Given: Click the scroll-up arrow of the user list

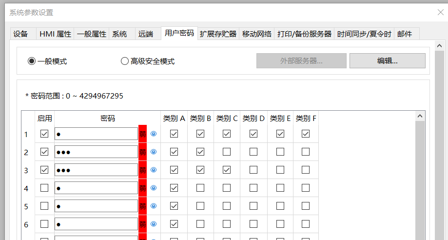Looking at the screenshot, I should 420,116.
